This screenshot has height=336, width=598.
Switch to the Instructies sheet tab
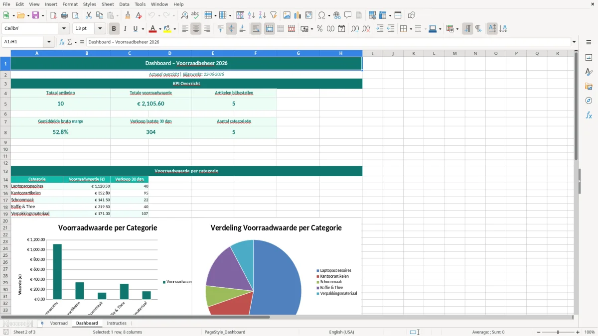(117, 323)
